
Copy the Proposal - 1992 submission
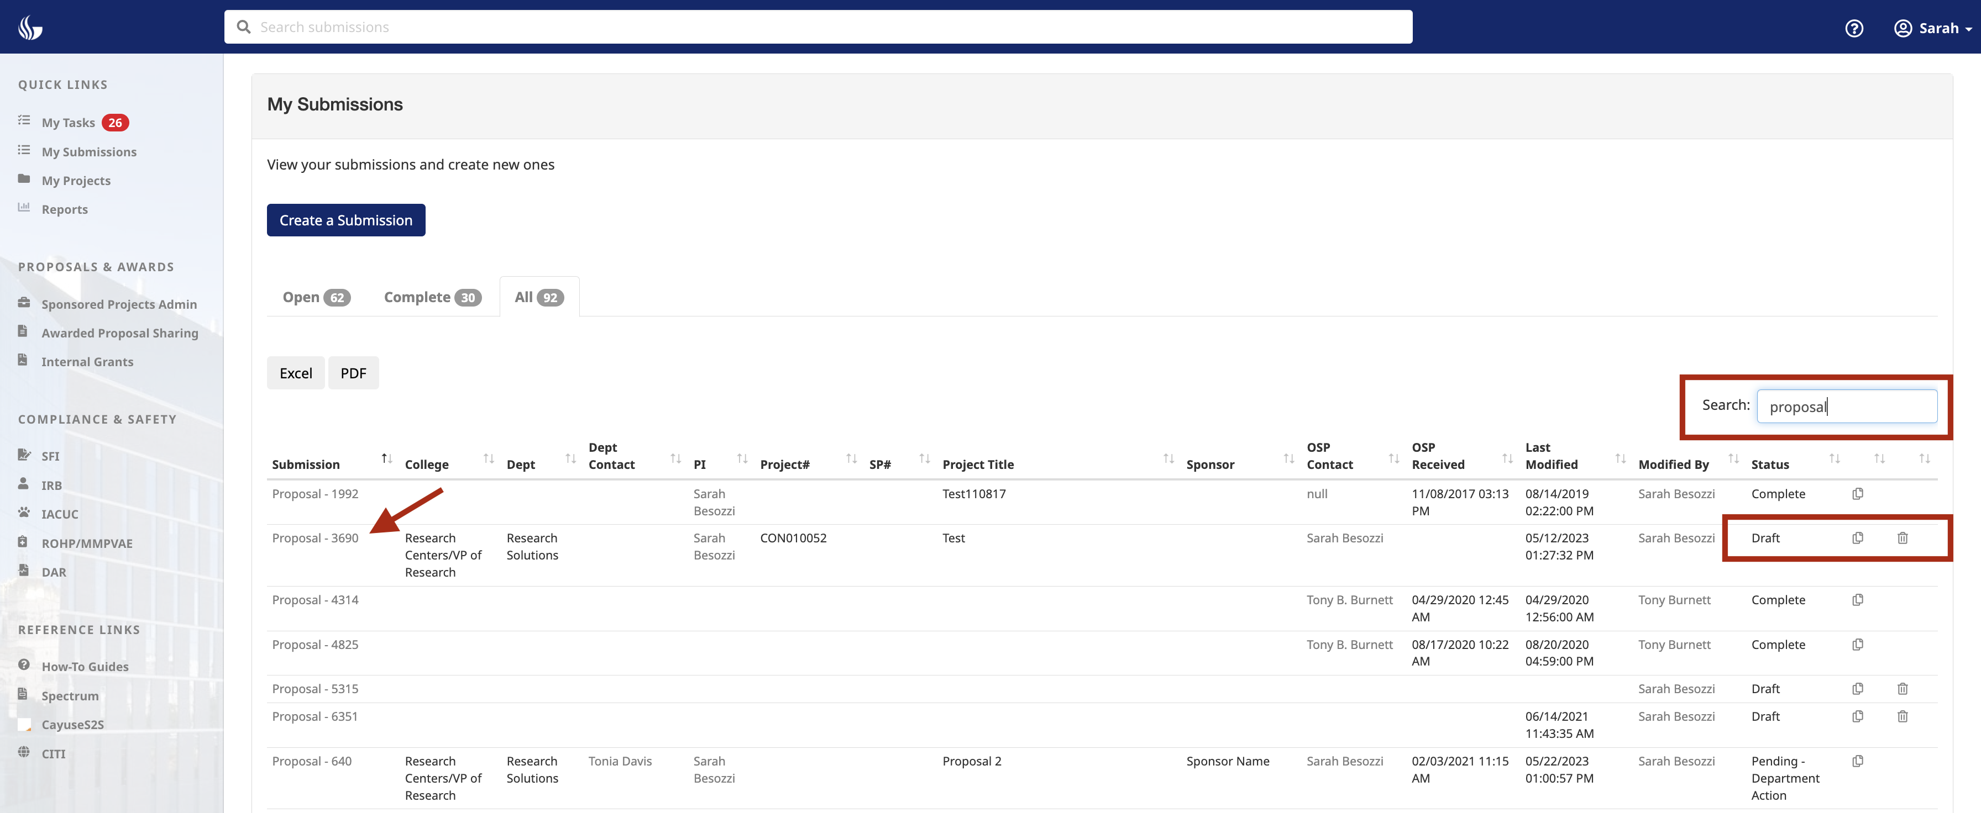1858,493
